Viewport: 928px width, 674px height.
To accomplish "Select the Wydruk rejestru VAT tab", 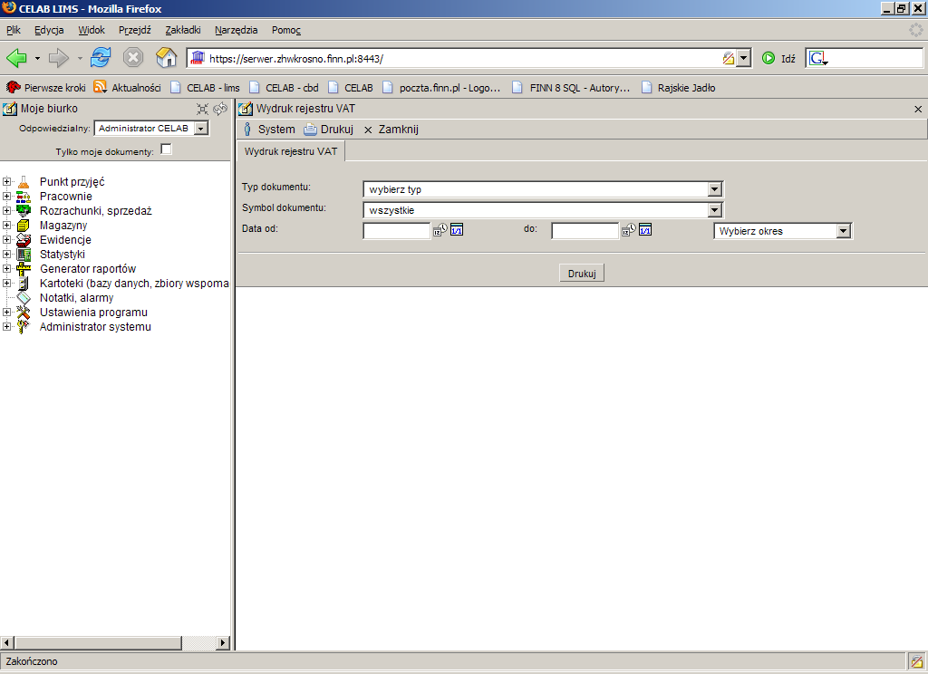I will (291, 151).
